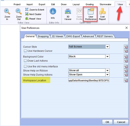This screenshot has width=130, height=126.
Task: Open the Project ribbon tab
Action: (x=17, y=5)
